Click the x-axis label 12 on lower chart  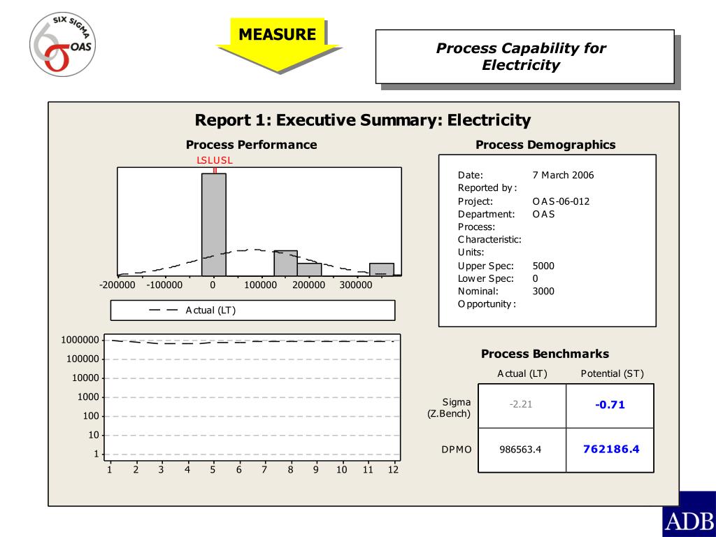coord(393,469)
